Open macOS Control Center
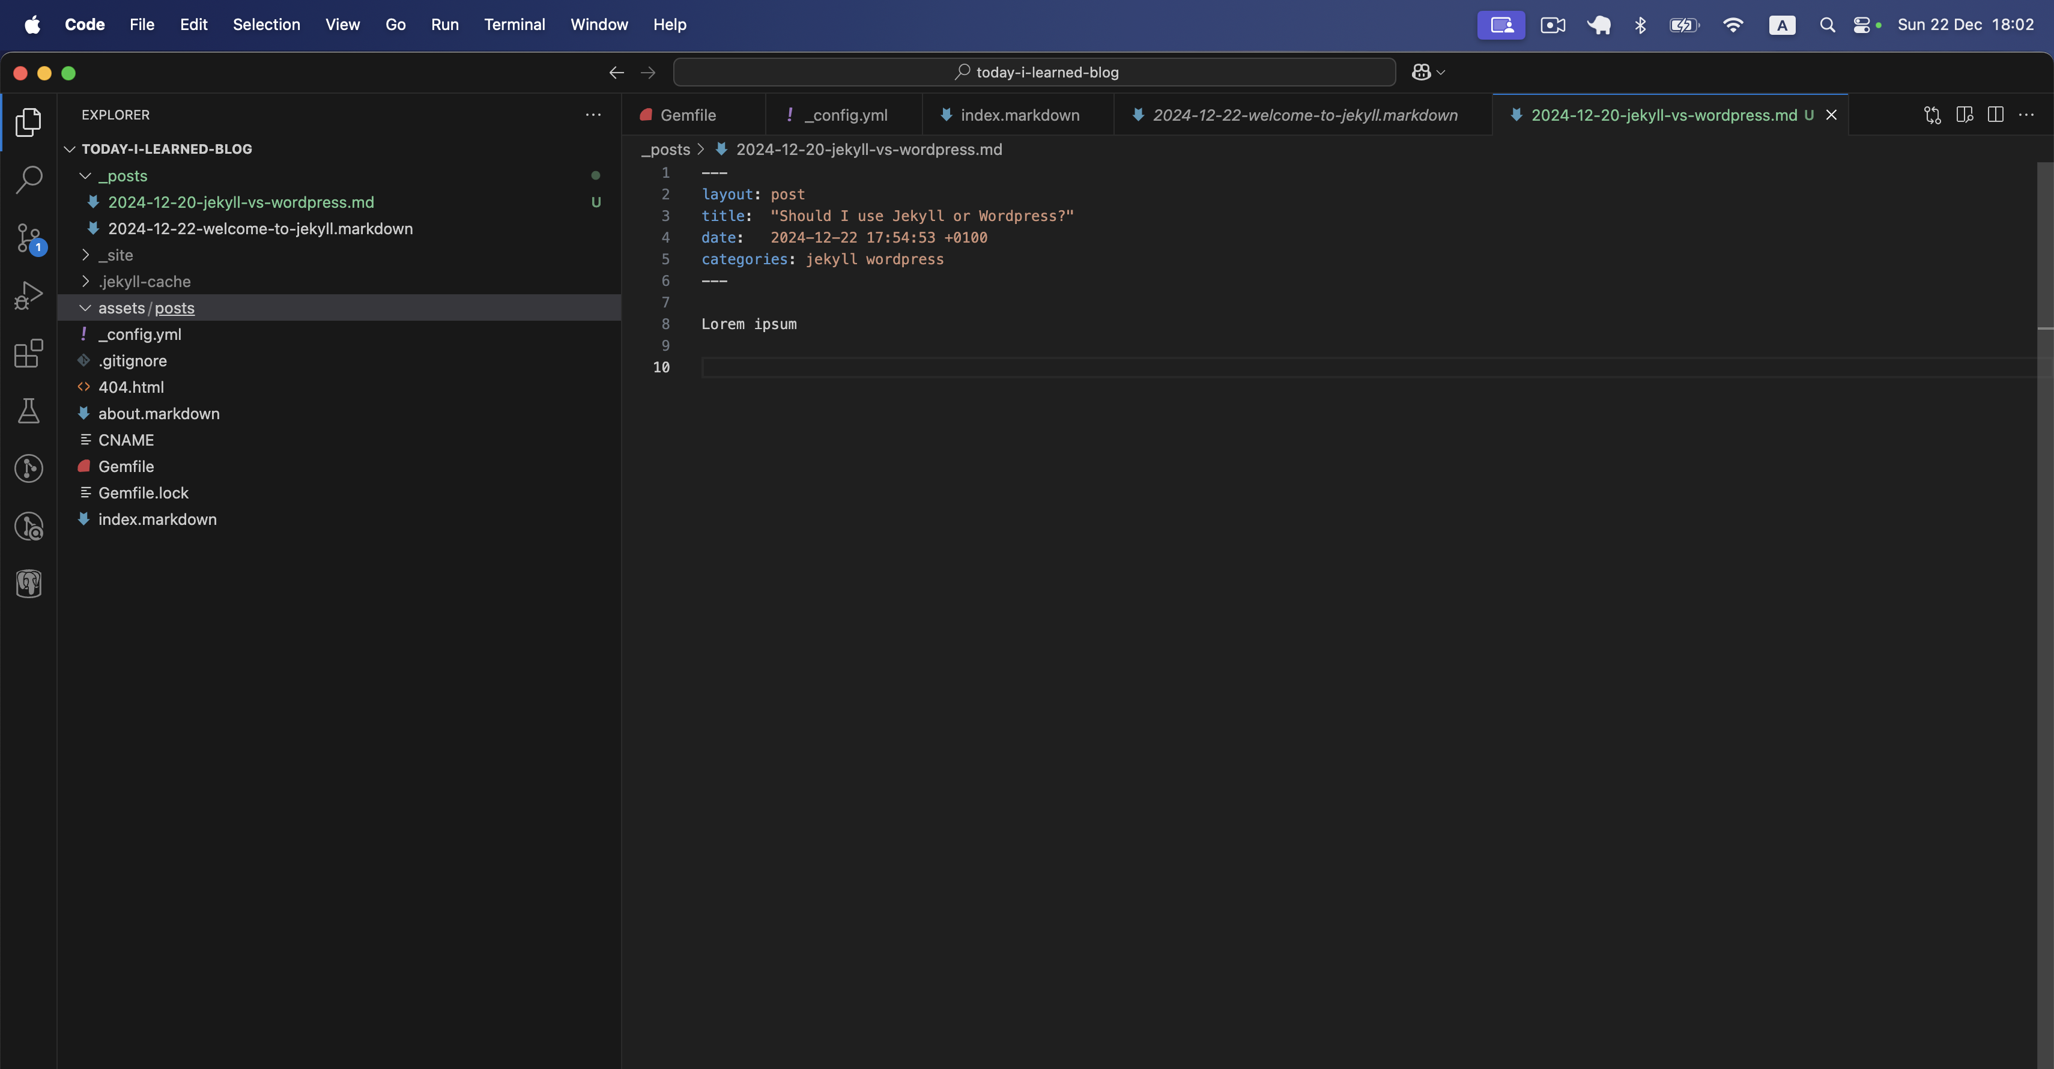Image resolution: width=2054 pixels, height=1069 pixels. click(x=1862, y=25)
